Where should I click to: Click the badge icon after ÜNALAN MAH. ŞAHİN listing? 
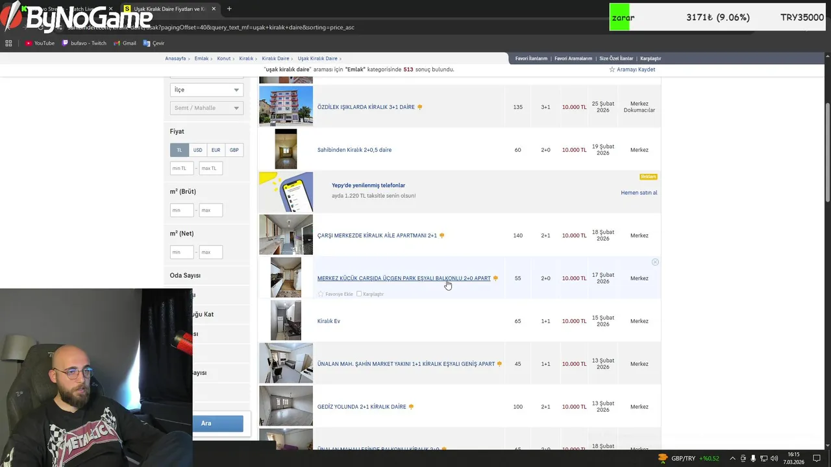(499, 364)
